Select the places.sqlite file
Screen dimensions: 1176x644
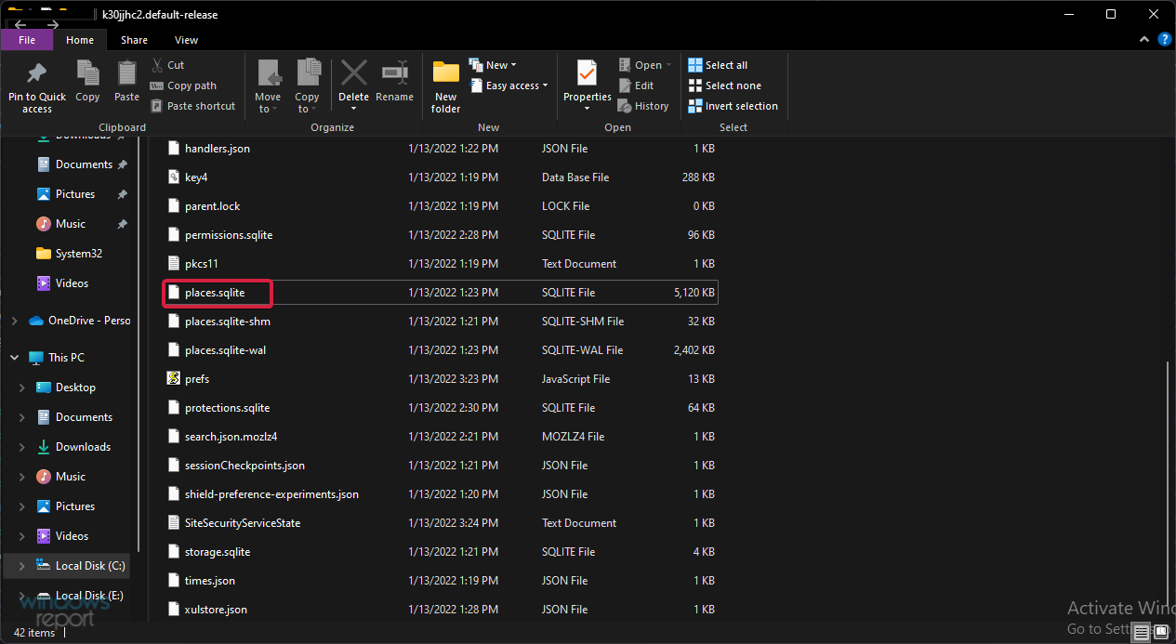tap(215, 293)
